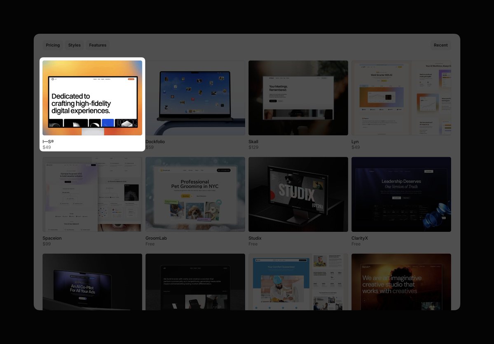Viewport: 494px width, 344px height.
Task: Click the ClarityX template title
Action: tap(360, 238)
